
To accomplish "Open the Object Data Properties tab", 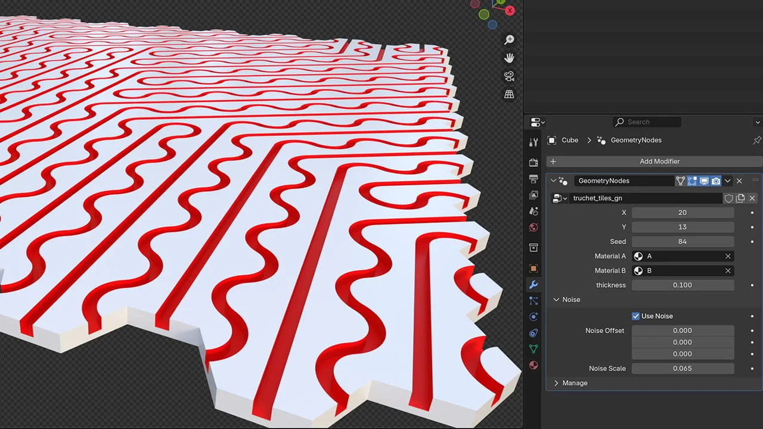I will coord(534,349).
